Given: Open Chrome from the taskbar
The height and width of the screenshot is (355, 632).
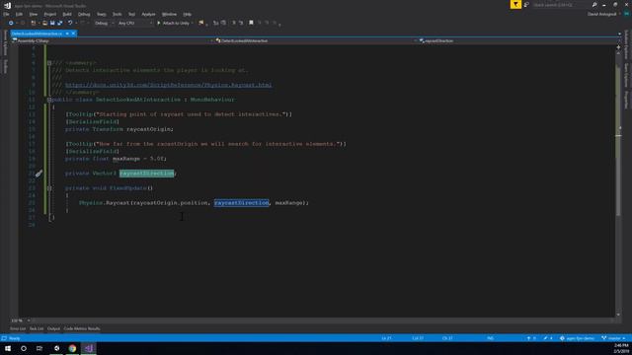Looking at the screenshot, I should [x=72, y=348].
